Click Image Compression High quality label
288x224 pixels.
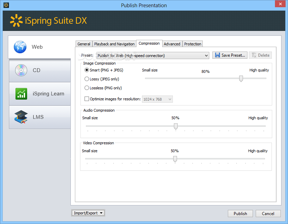259,70
